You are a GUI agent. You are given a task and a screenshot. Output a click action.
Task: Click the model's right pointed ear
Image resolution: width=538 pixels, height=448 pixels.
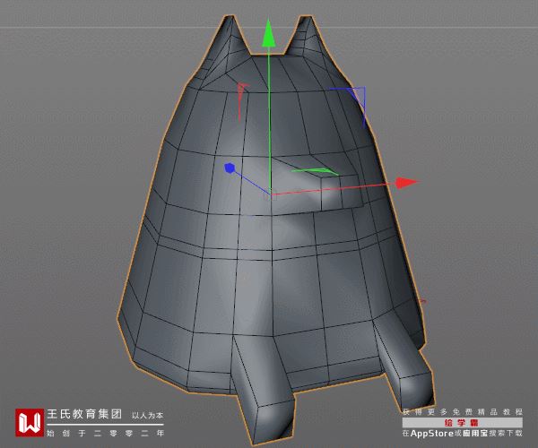(x=307, y=35)
